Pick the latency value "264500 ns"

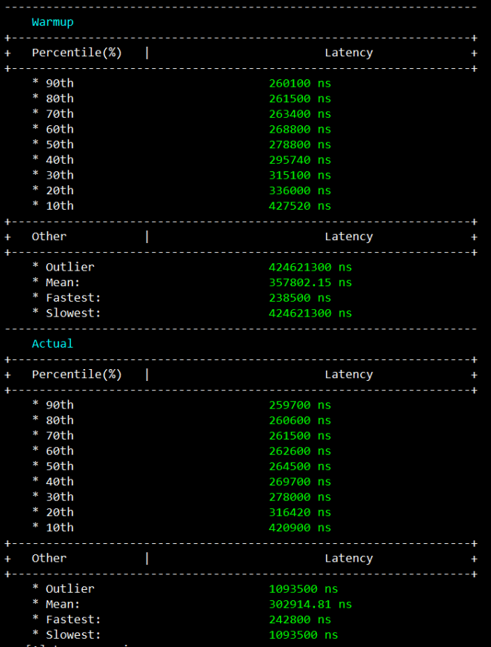(x=300, y=466)
